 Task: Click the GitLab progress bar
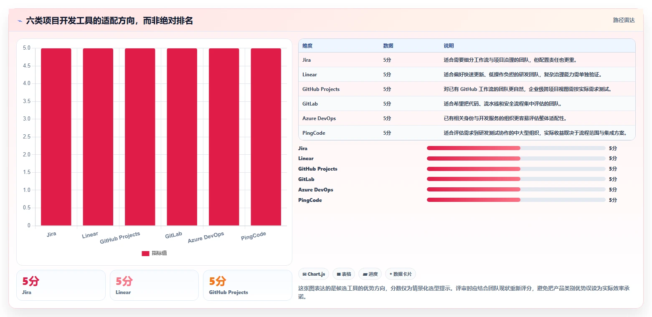click(516, 179)
